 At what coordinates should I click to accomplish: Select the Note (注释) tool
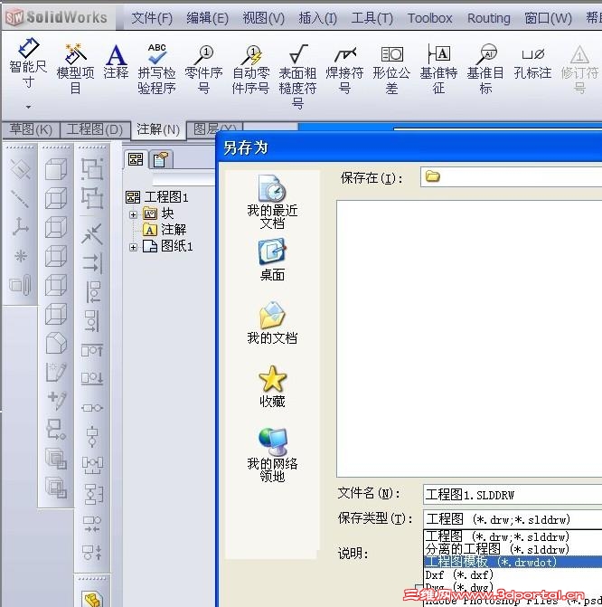(116, 62)
